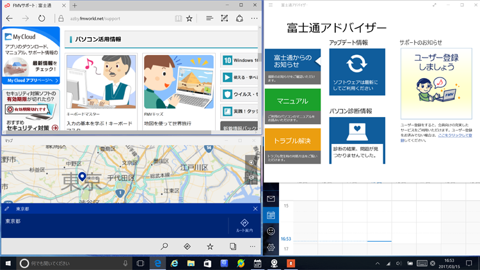
Task: Open the Edge Hub icon
Action: pos(209,19)
